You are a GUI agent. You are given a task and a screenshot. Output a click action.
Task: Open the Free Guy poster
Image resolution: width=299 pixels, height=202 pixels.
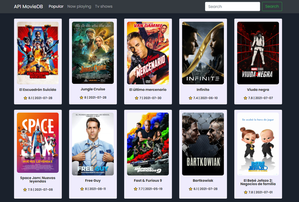click(93, 144)
